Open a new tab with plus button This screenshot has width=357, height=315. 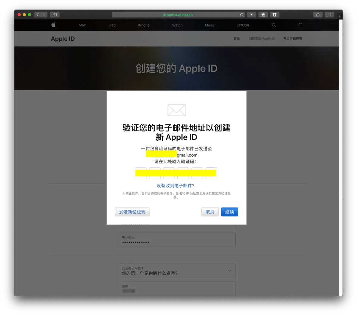339,16
